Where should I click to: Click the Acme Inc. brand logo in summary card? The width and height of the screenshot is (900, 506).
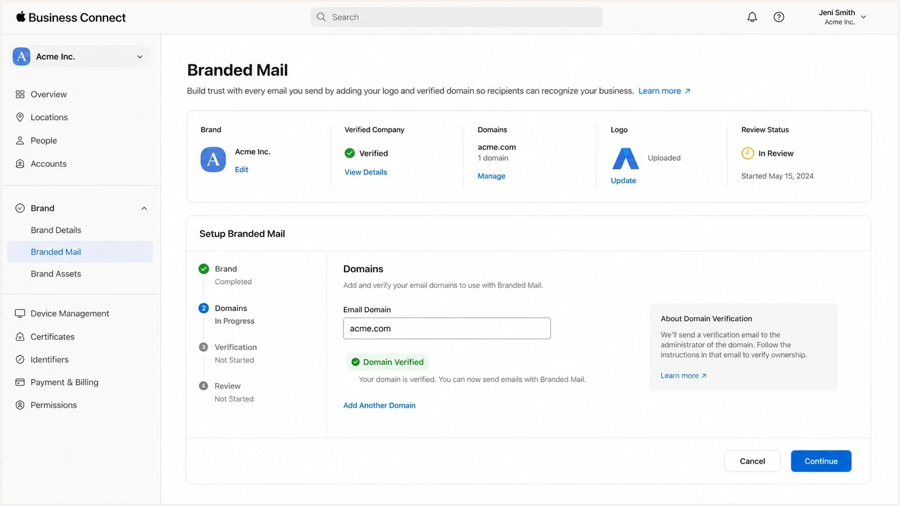tap(213, 159)
